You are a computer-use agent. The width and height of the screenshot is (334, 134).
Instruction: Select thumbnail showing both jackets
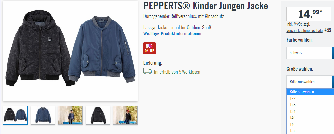click(x=15, y=115)
